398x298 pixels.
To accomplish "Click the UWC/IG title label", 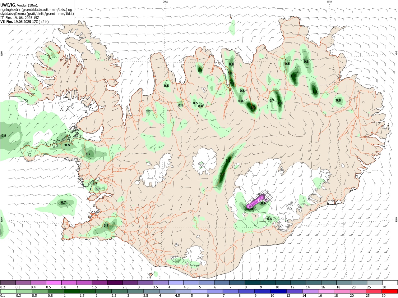I will [x=7, y=5].
